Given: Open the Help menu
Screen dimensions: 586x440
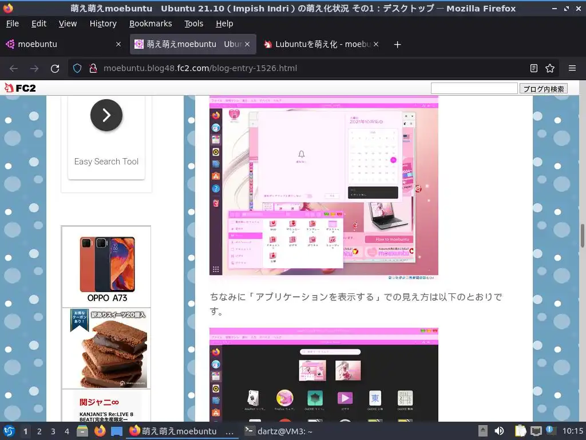Looking at the screenshot, I should point(224,23).
